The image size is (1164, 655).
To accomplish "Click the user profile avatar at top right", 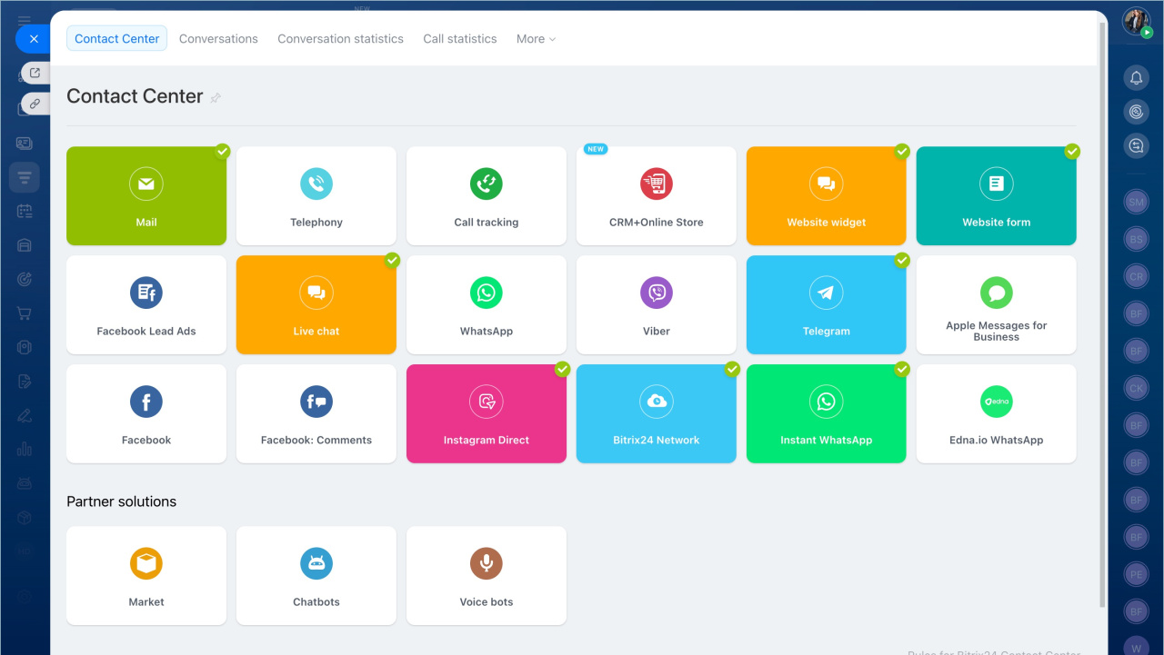I will pos(1136,21).
